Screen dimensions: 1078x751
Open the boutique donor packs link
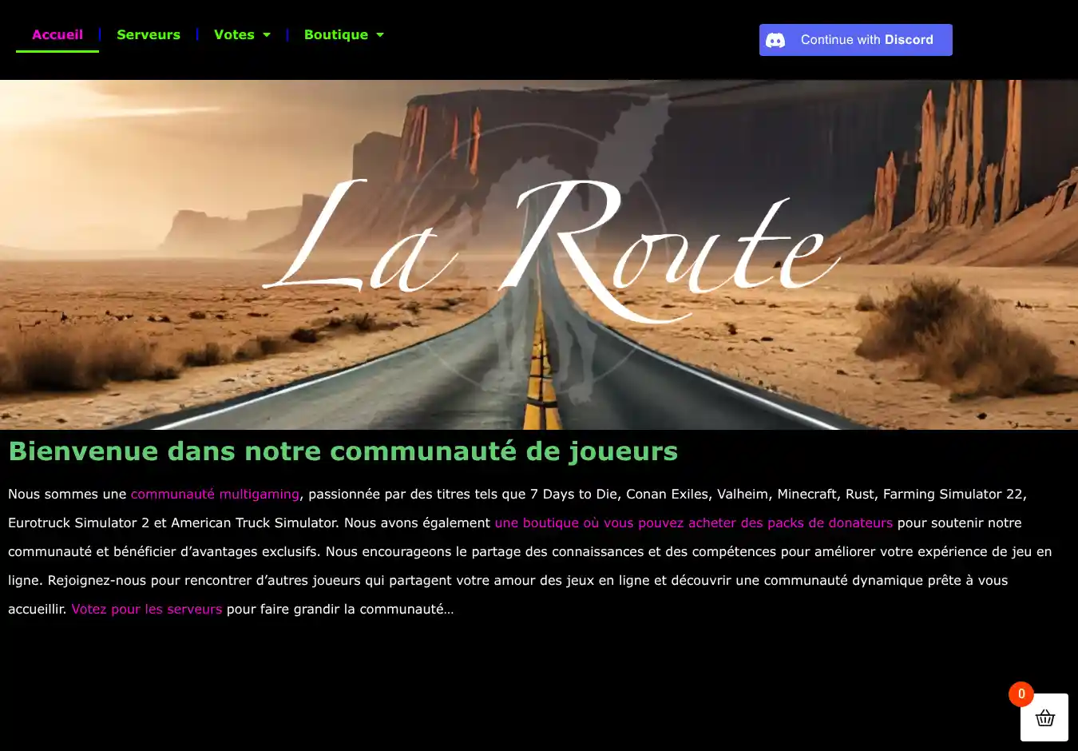click(x=693, y=523)
